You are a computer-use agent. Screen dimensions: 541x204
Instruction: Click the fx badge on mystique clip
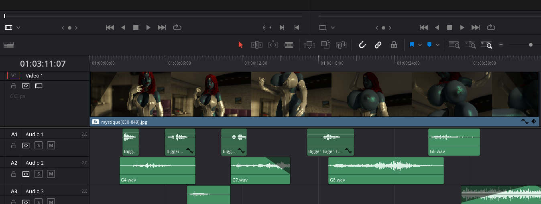96,122
